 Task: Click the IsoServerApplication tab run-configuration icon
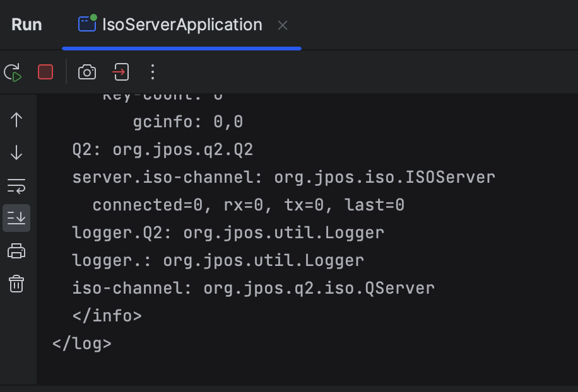87,23
